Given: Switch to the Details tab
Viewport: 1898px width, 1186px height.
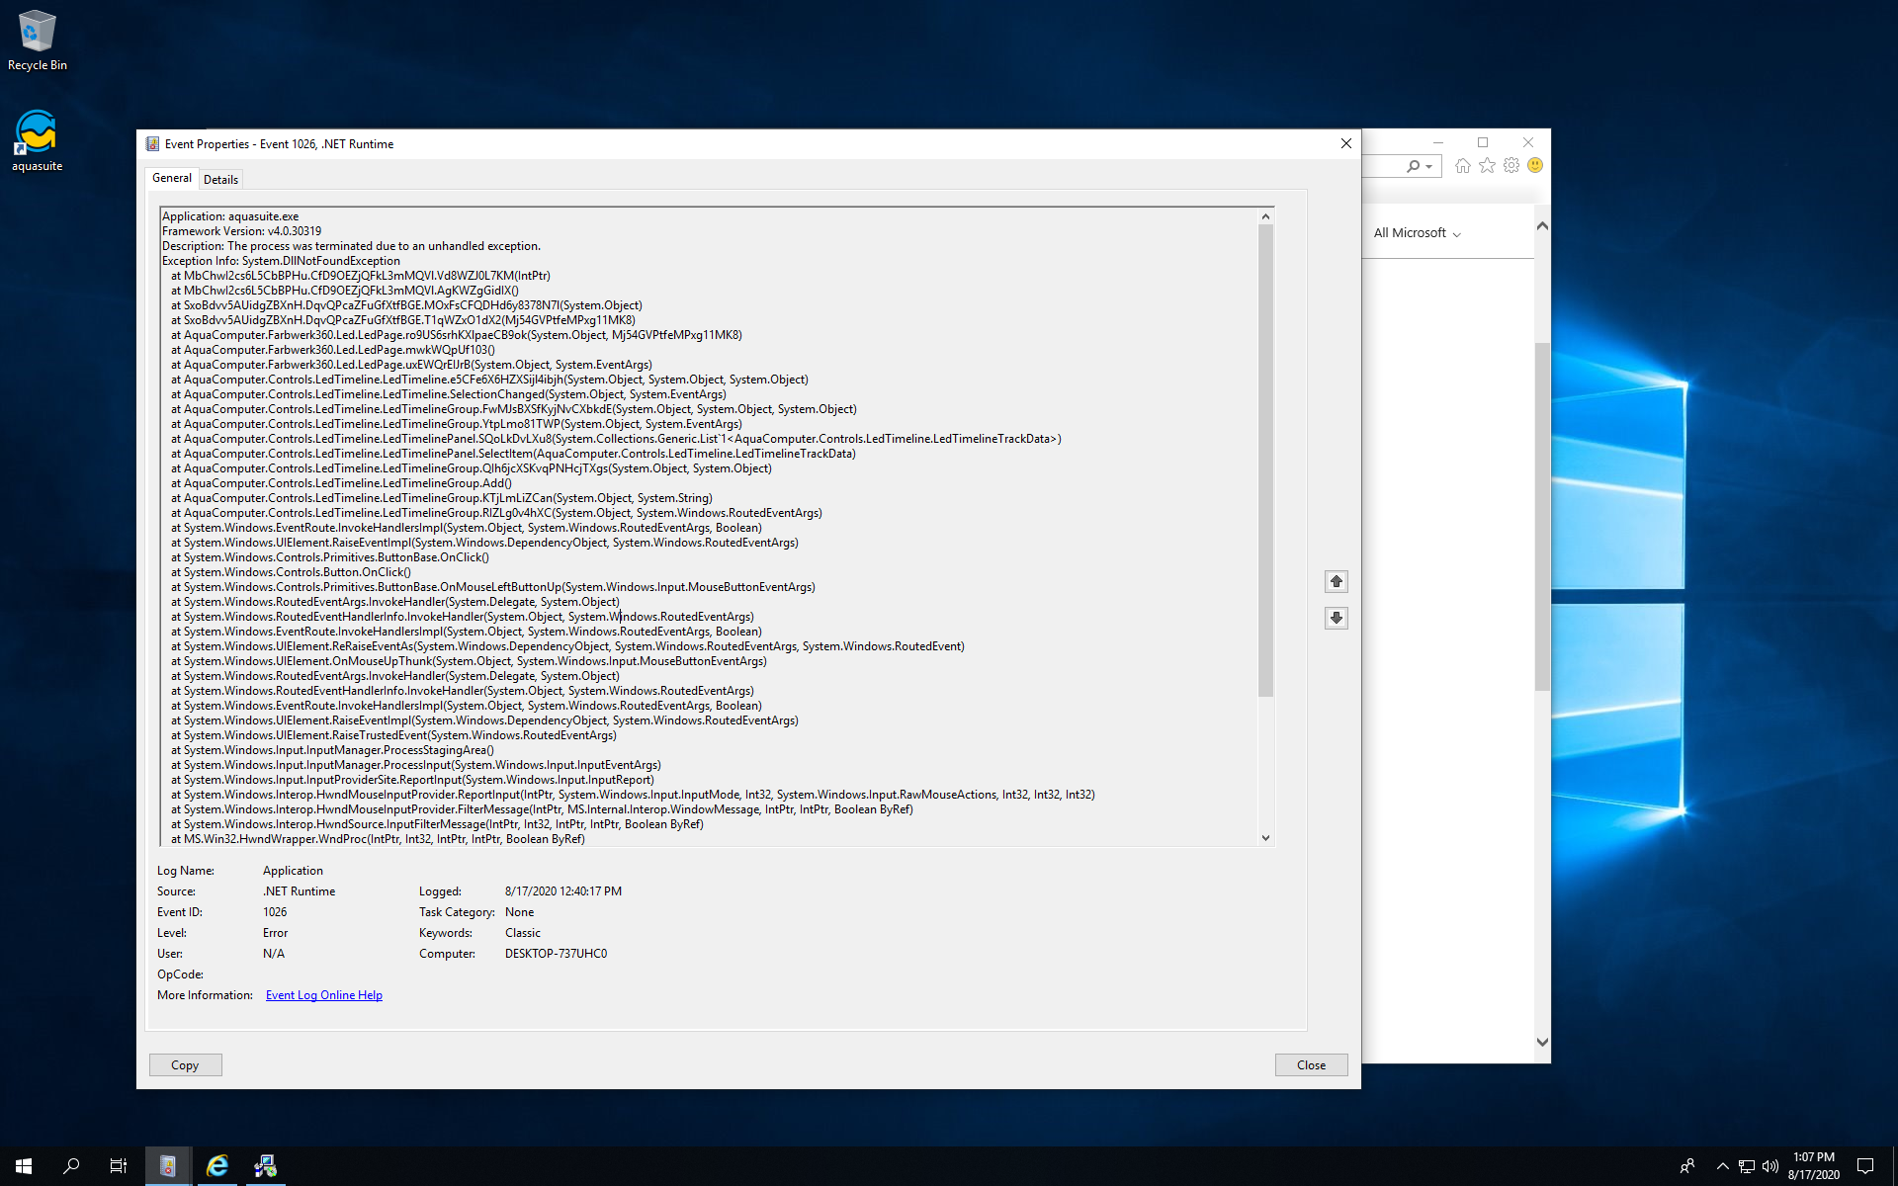Looking at the screenshot, I should point(220,180).
